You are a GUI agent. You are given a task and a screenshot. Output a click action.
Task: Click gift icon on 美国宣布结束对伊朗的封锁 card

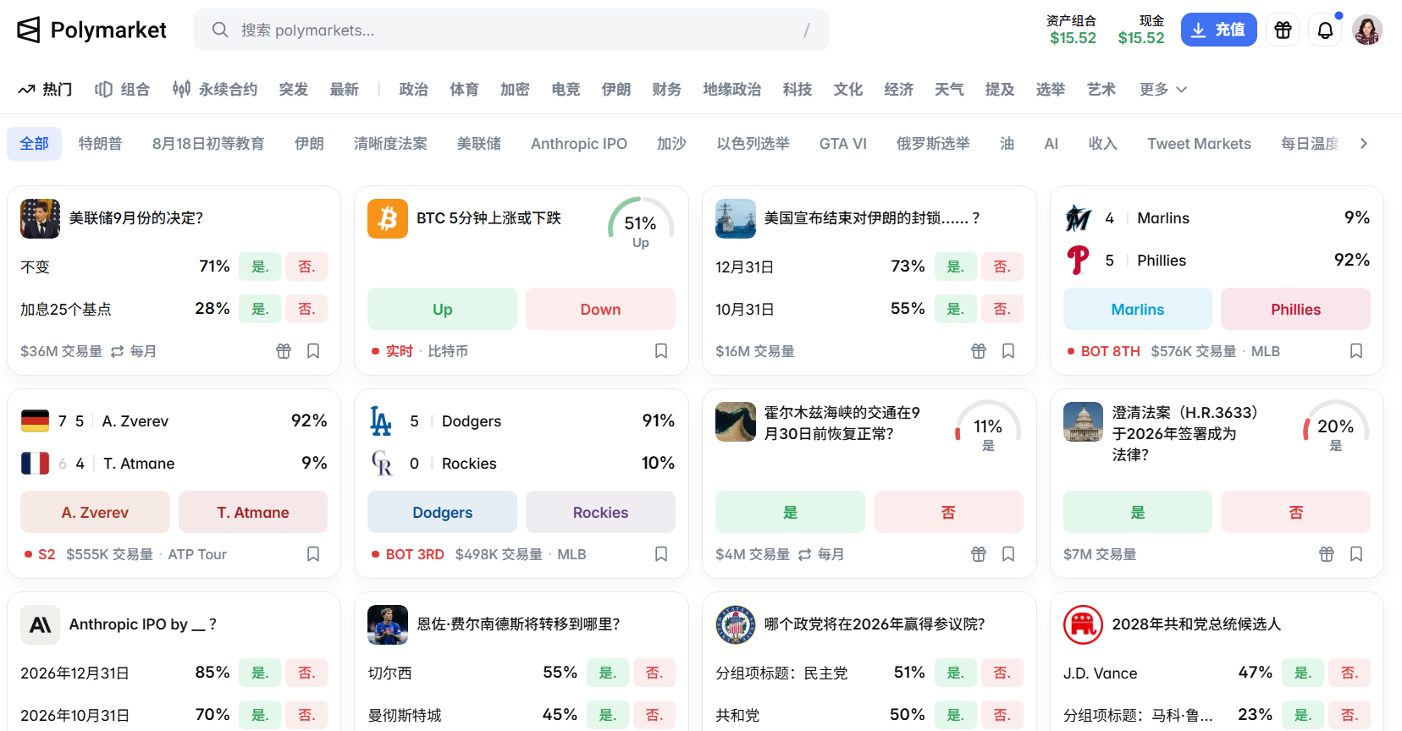[979, 351]
